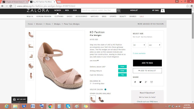Click the search input field
The width and height of the screenshot is (194, 109).
99,10
